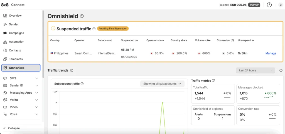Click the Awaiting Final Resolution badge
Screen dimensions: 285x134
(x=113, y=29)
